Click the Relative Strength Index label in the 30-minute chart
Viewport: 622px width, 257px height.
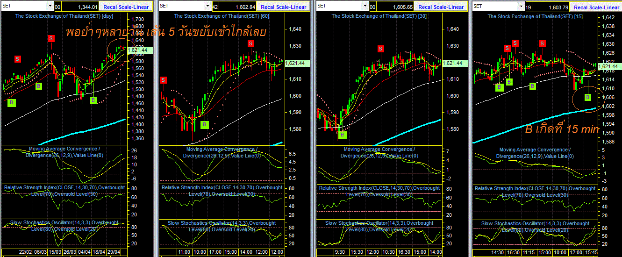tap(379, 191)
